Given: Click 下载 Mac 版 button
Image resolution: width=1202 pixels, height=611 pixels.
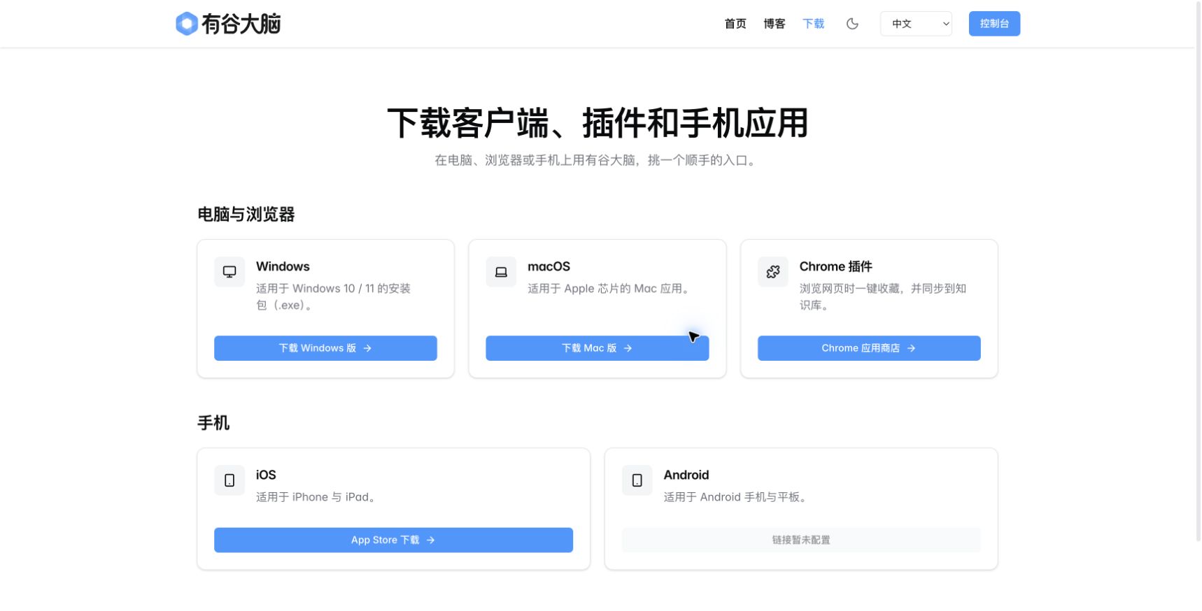Looking at the screenshot, I should [598, 348].
